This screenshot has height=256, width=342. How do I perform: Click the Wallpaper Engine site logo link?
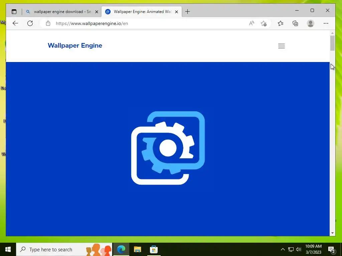tap(75, 45)
